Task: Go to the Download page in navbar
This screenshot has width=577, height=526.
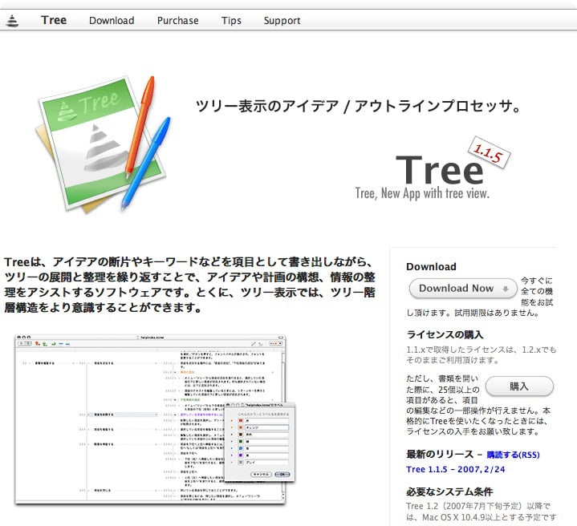Action: click(112, 20)
